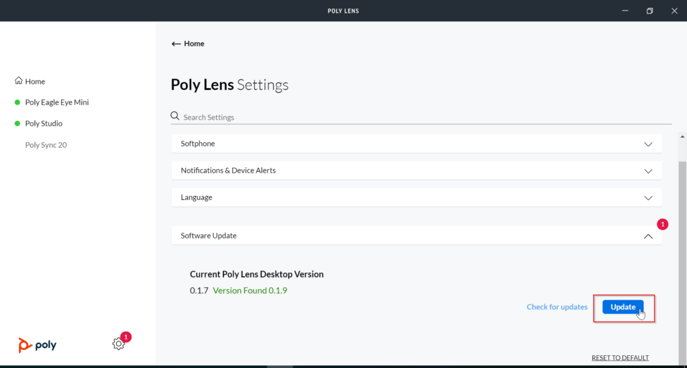Click the green status dot for Poly Studio

click(x=17, y=124)
